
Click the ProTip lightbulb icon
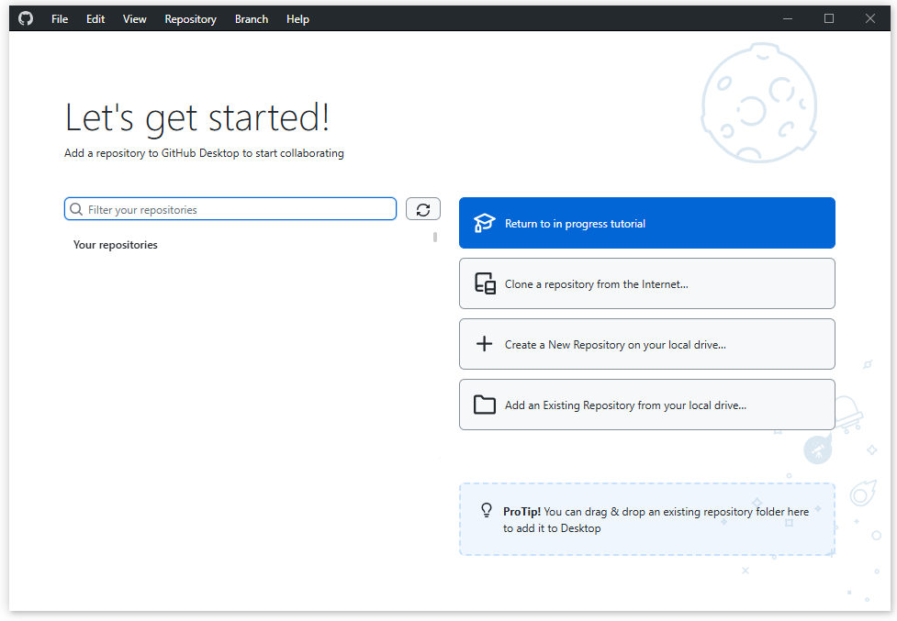point(487,510)
